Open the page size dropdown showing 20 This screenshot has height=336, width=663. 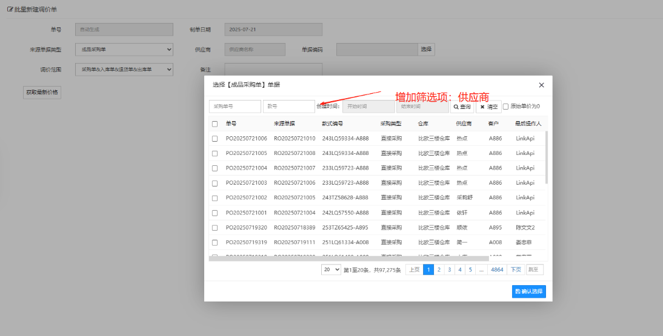[x=331, y=270]
